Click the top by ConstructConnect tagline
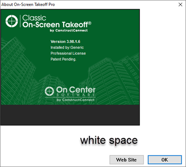186x167 pixels. (69, 30)
